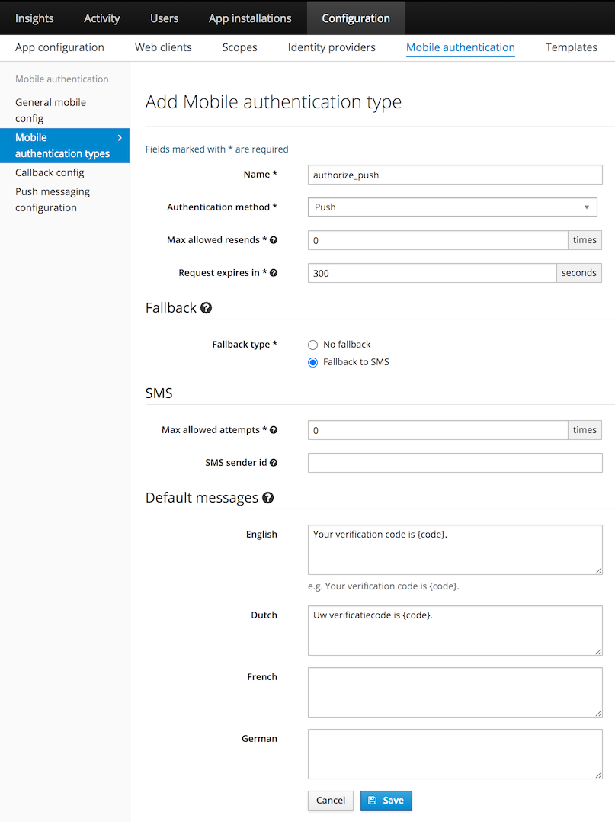Open the Scopes tab

tap(239, 47)
